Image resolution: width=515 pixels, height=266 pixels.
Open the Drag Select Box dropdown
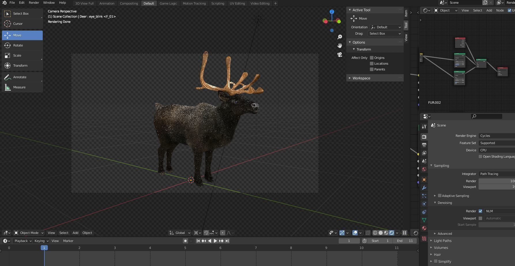point(385,34)
